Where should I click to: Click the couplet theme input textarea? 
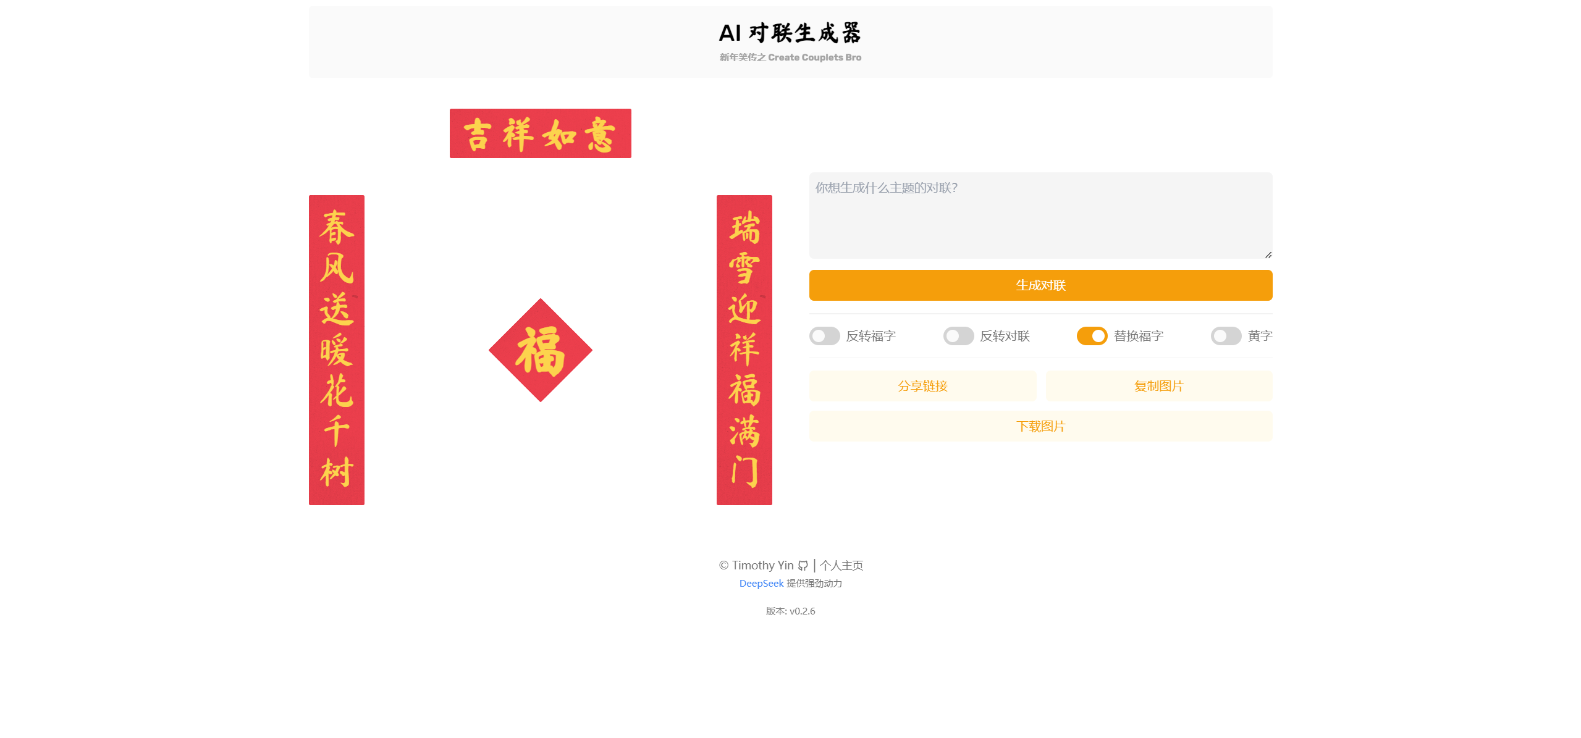click(1040, 216)
